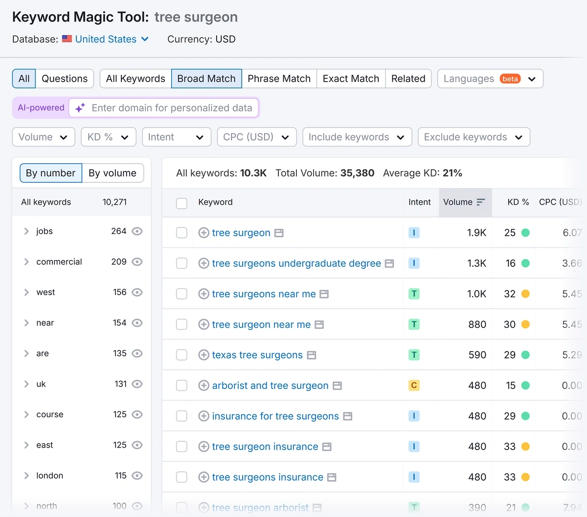587x517 pixels.
Task: Click plus icon next to 'texas tree surgeons'
Action: tap(204, 355)
